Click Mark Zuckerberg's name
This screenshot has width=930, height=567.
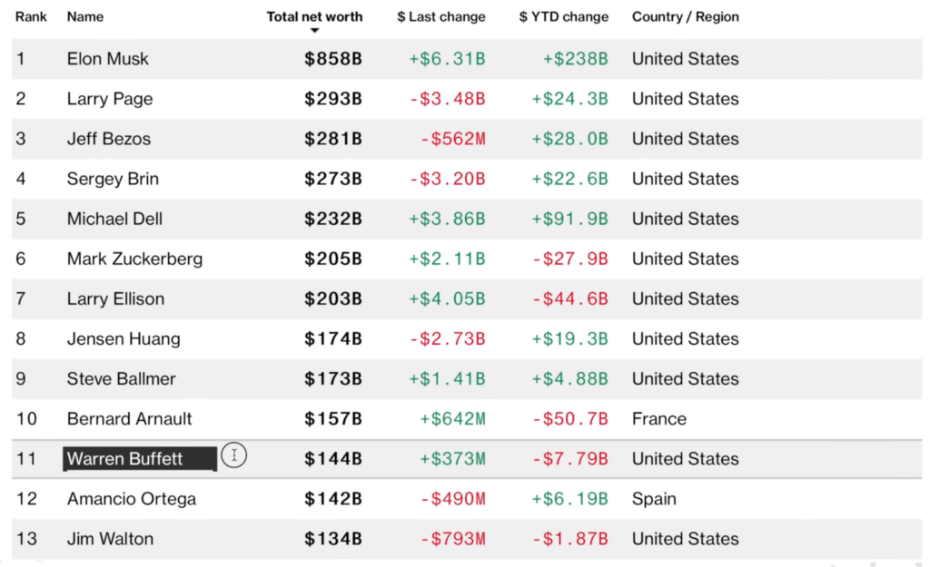(x=134, y=259)
